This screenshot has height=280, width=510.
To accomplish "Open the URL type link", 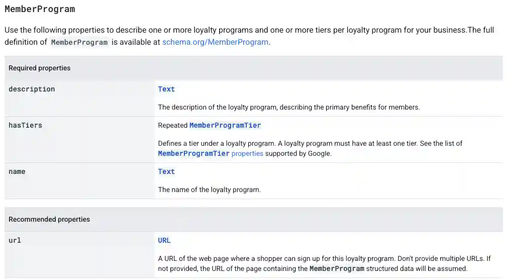I will [164, 240].
